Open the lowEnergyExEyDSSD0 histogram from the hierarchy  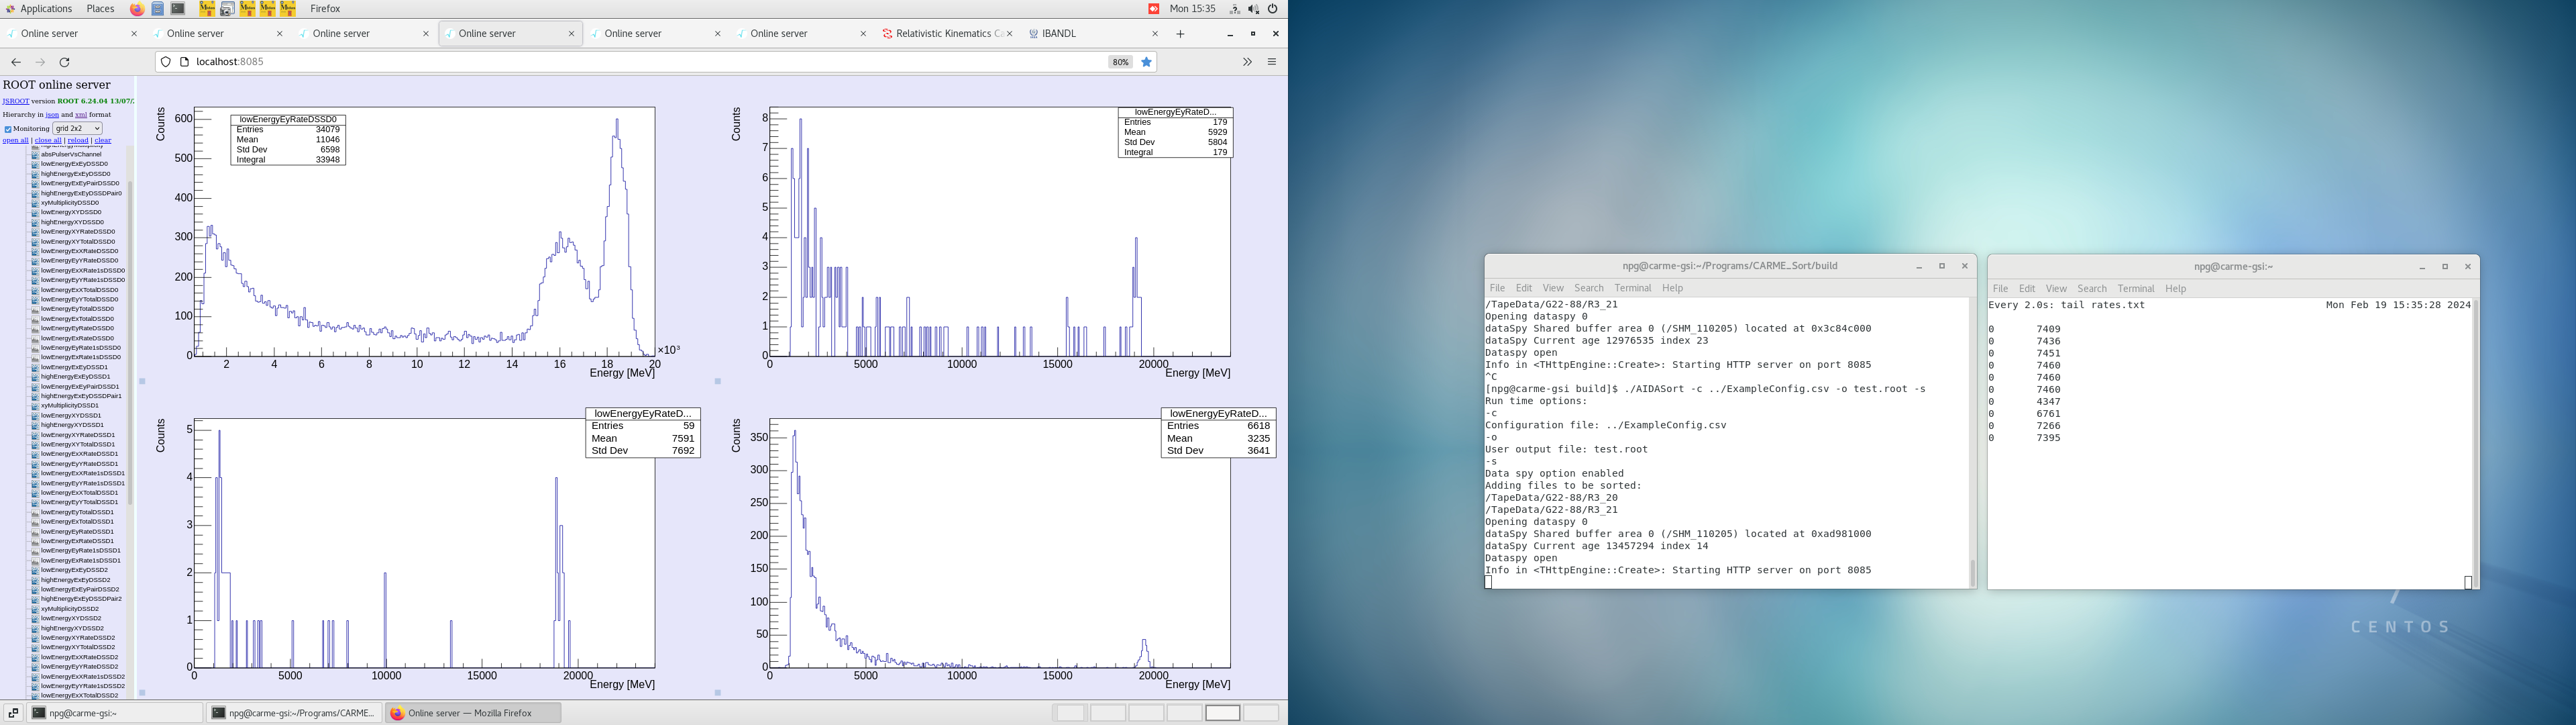coord(85,164)
